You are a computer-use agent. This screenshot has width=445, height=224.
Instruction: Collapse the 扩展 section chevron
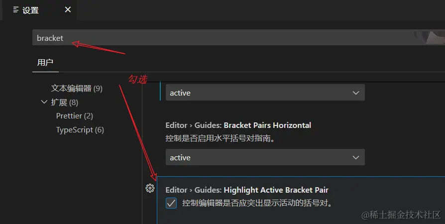pyautogui.click(x=44, y=102)
